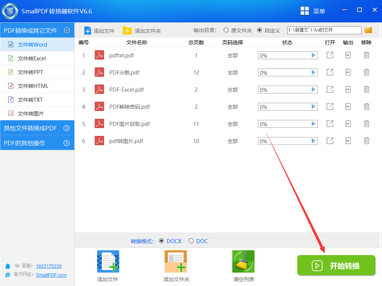Image resolution: width=382 pixels, height=286 pixels.
Task: Click 全部 page selection for PDF分割.pdf
Action: (x=233, y=73)
